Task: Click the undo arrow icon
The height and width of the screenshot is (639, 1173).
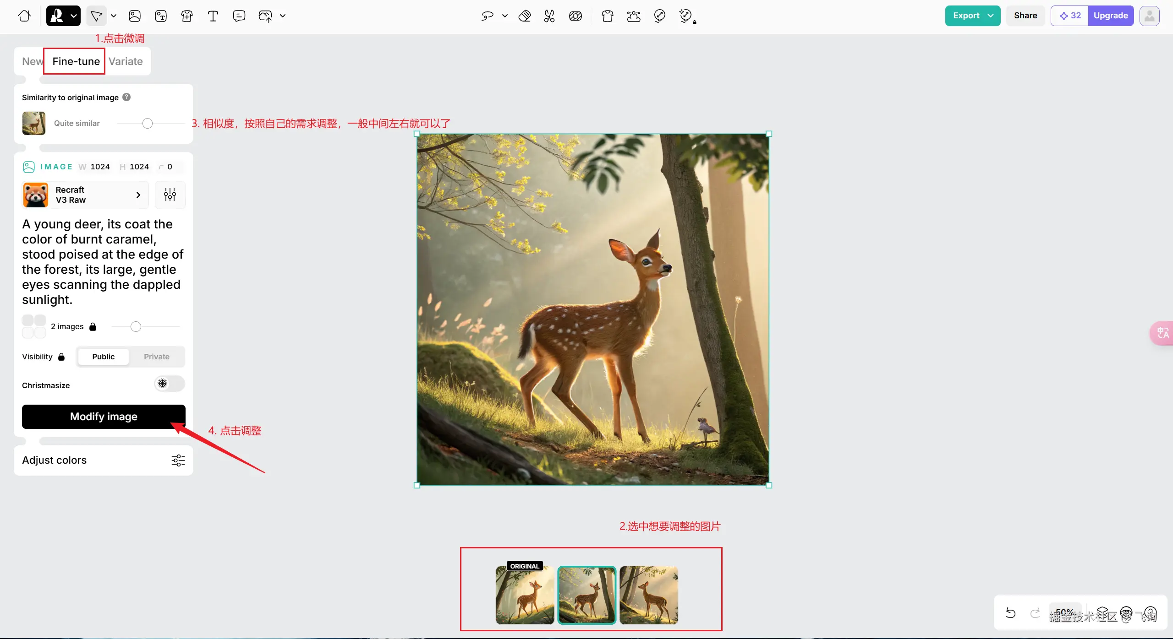Action: (1010, 612)
